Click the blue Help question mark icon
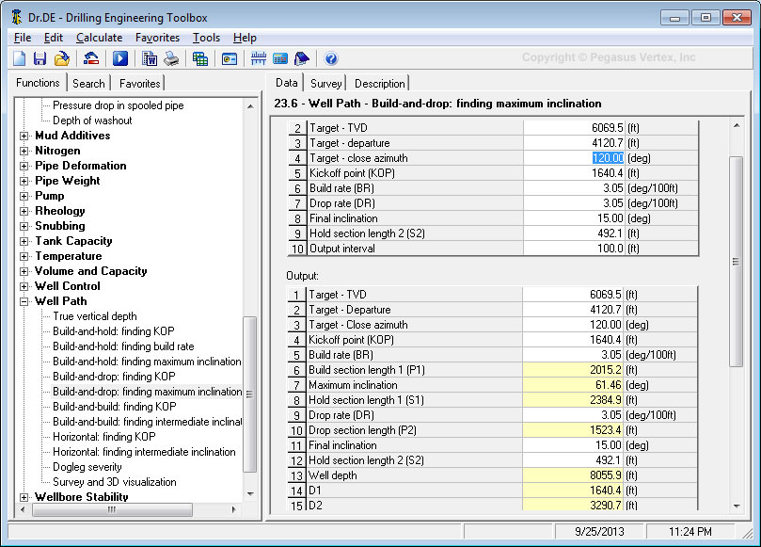761x547 pixels. 331,58
